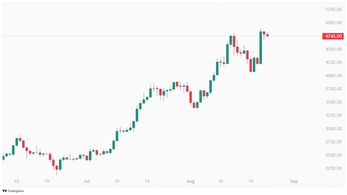Click the first green candle at chart's left edge
Viewport: 347px width, 195px height.
pos(3,158)
